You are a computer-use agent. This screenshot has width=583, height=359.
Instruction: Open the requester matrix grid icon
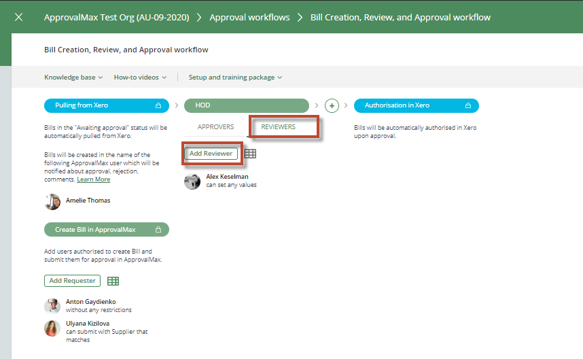point(113,281)
